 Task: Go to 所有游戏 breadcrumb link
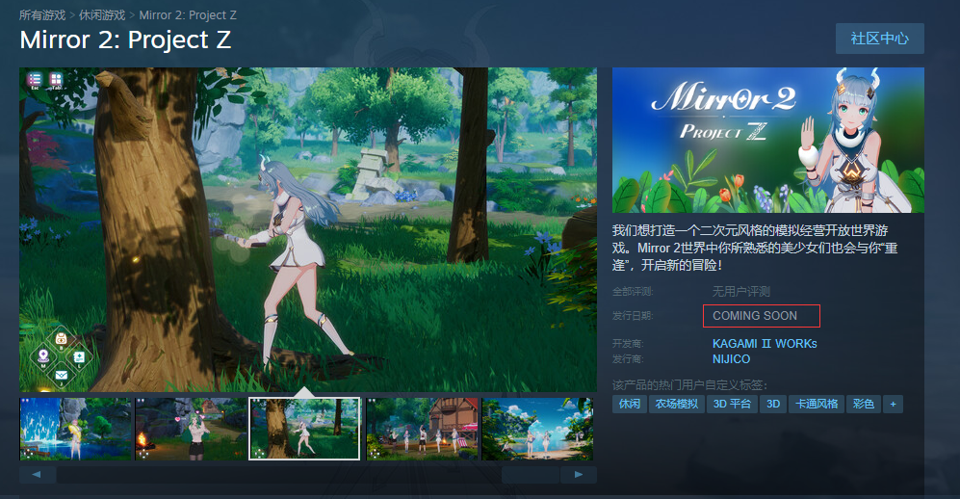(42, 15)
